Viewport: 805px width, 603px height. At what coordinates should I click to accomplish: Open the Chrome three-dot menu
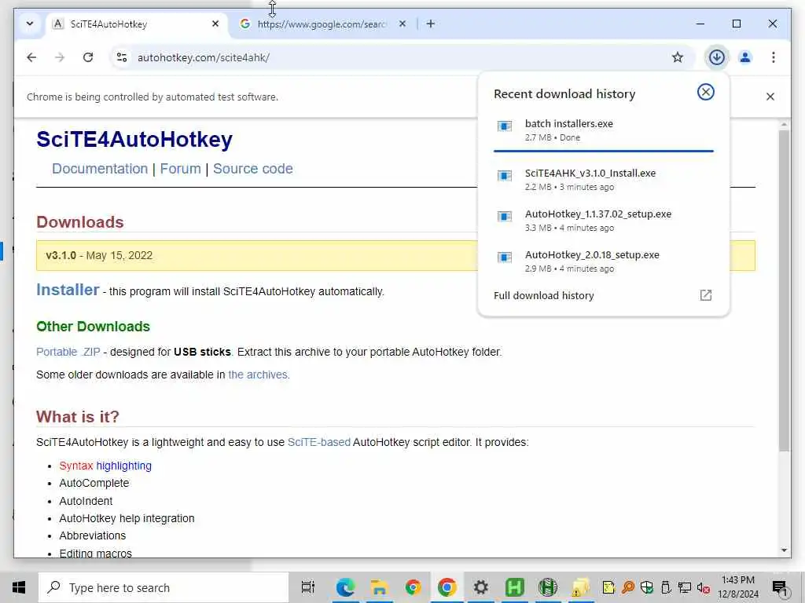(774, 57)
